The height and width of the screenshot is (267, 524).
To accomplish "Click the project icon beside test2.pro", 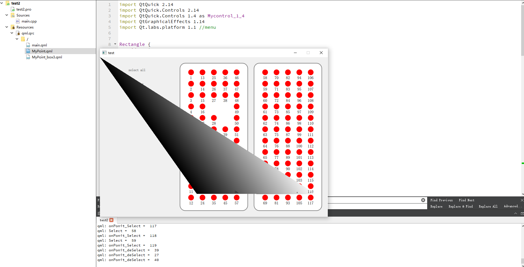I will click(13, 9).
